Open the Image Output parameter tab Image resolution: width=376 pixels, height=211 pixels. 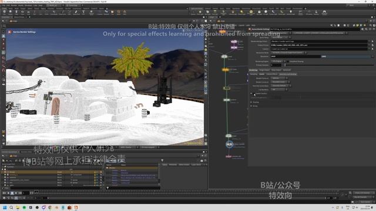click(x=264, y=70)
